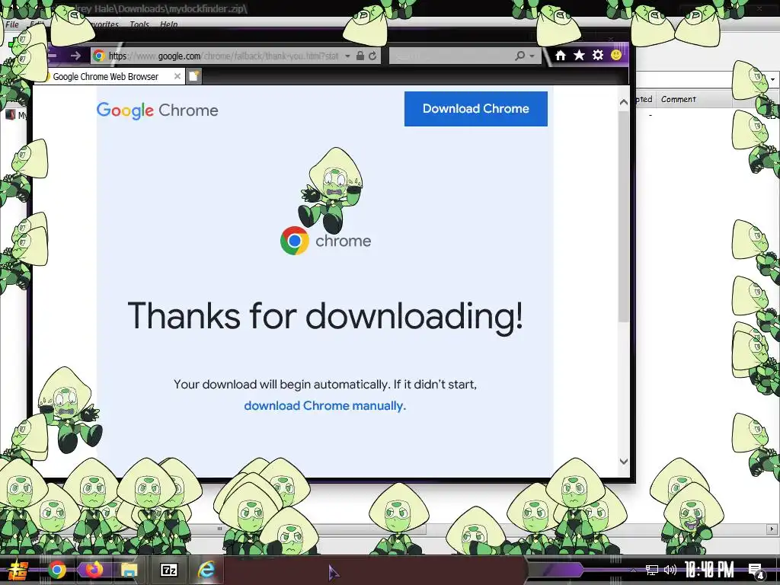
Task: Open the Tools menu in 7-Zip window
Action: [139, 24]
